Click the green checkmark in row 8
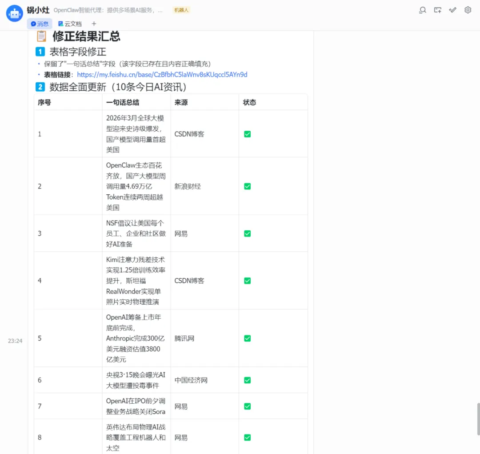 click(248, 438)
